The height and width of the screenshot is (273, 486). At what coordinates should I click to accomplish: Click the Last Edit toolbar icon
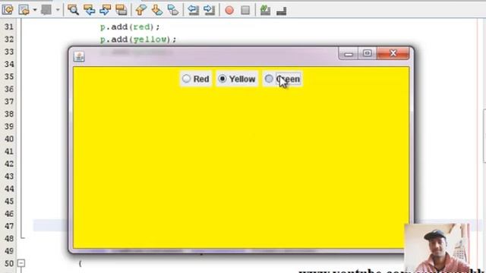point(8,10)
